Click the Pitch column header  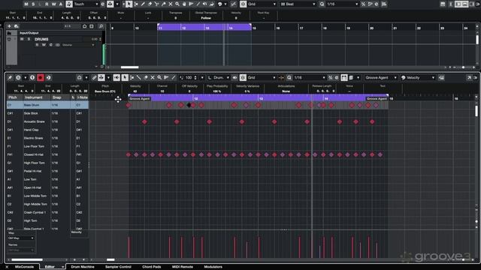click(x=14, y=97)
